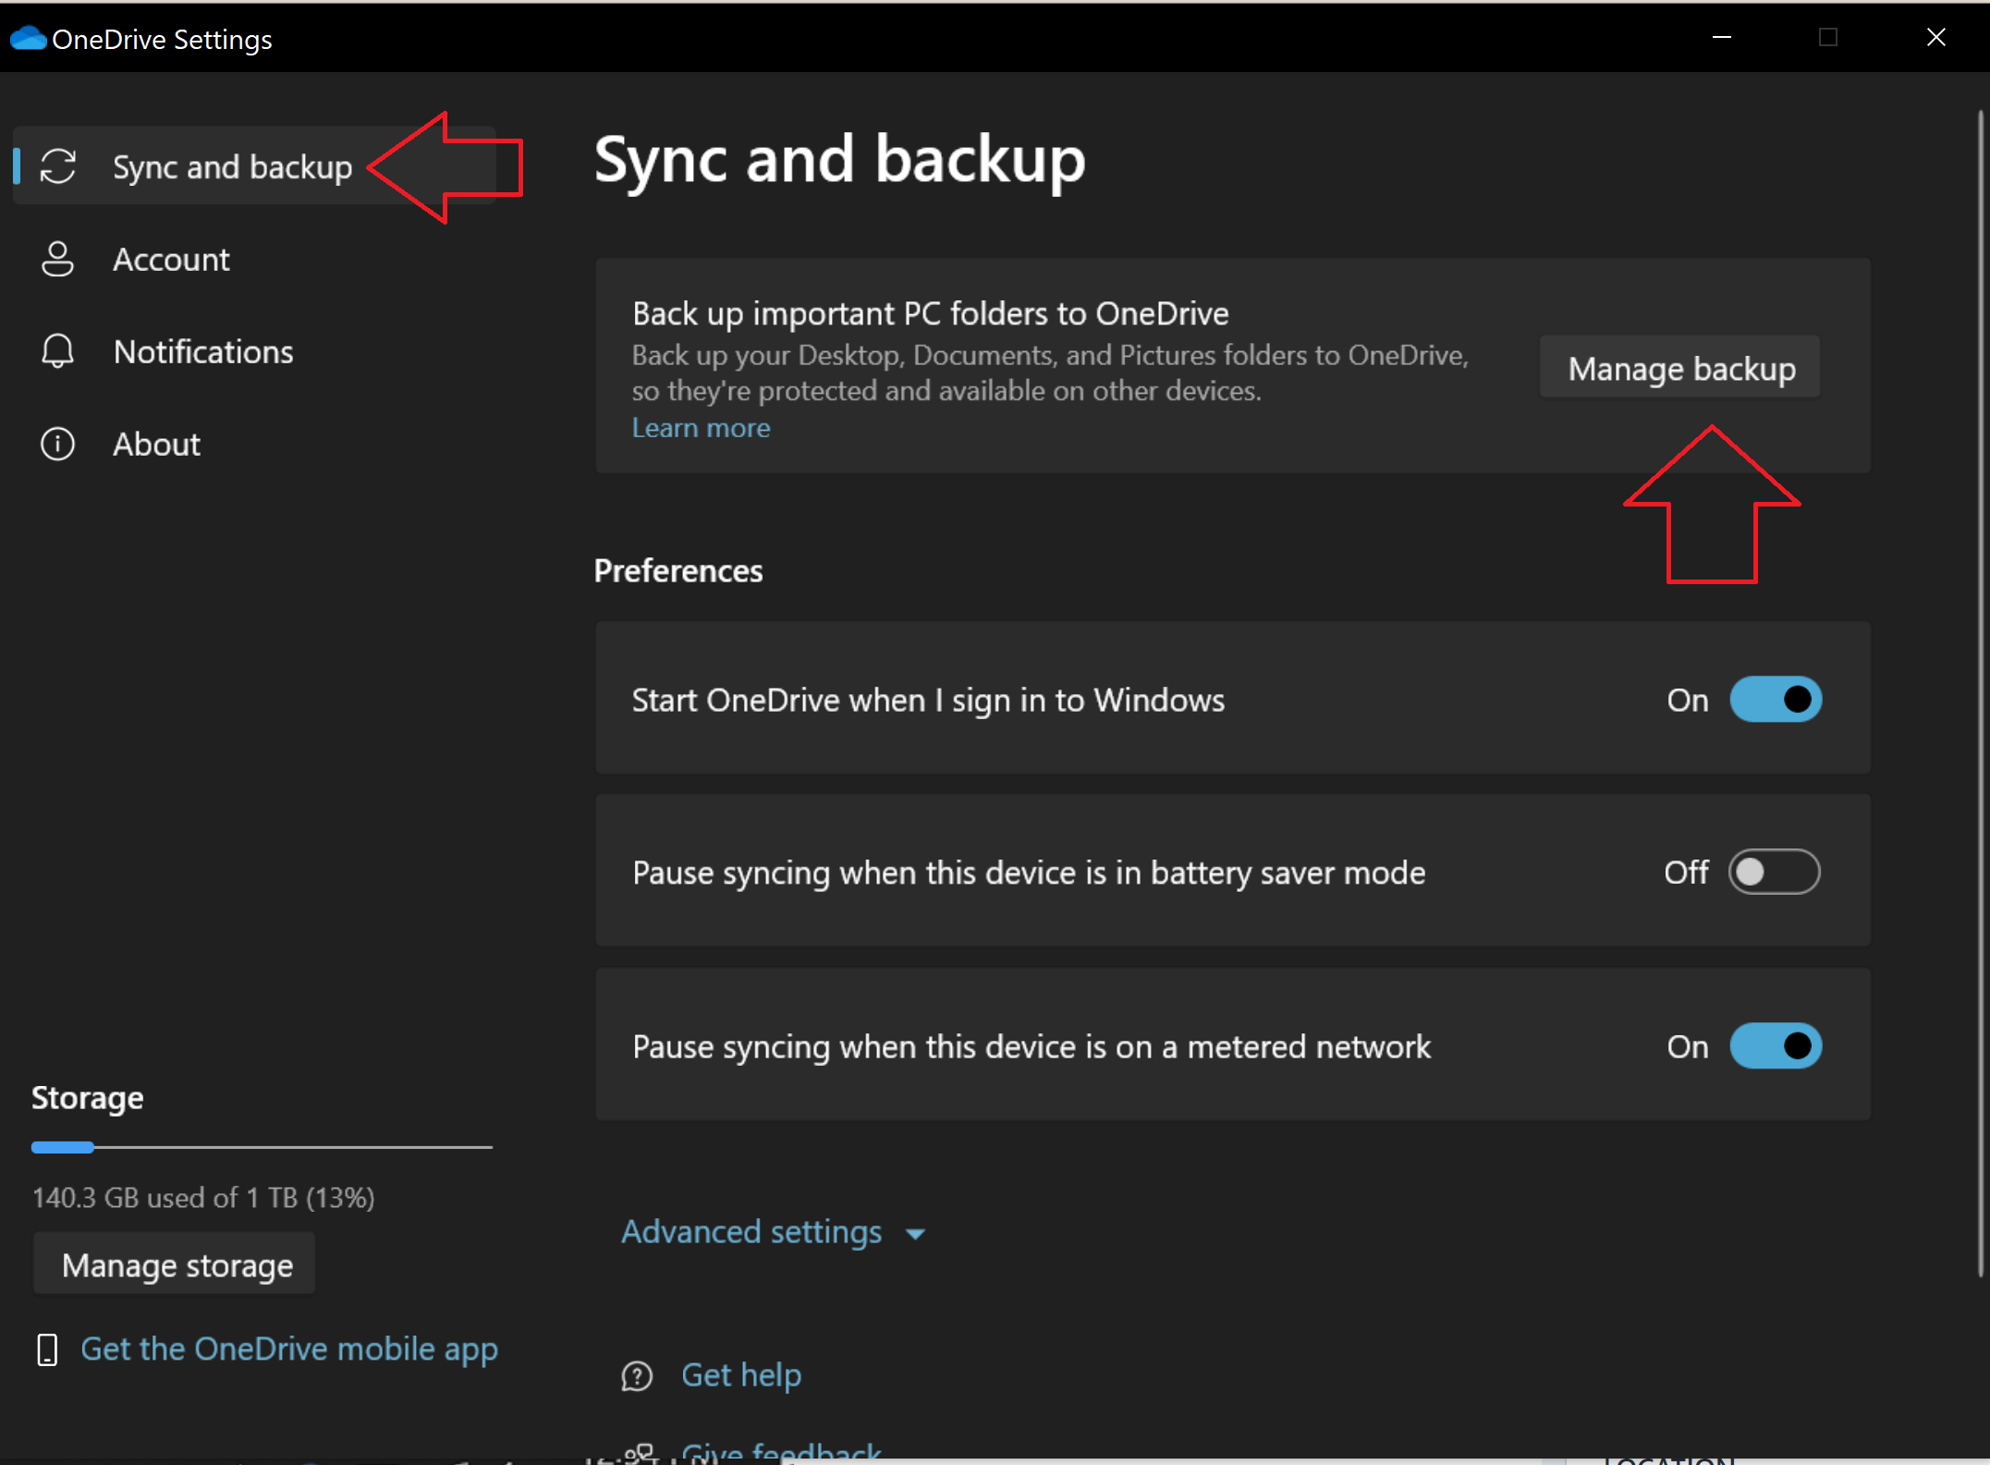The width and height of the screenshot is (1990, 1465).
Task: Click the mobile phone icon near app link
Action: point(47,1349)
